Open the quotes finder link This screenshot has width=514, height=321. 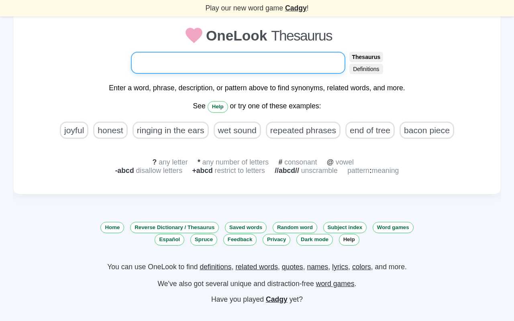click(x=292, y=267)
